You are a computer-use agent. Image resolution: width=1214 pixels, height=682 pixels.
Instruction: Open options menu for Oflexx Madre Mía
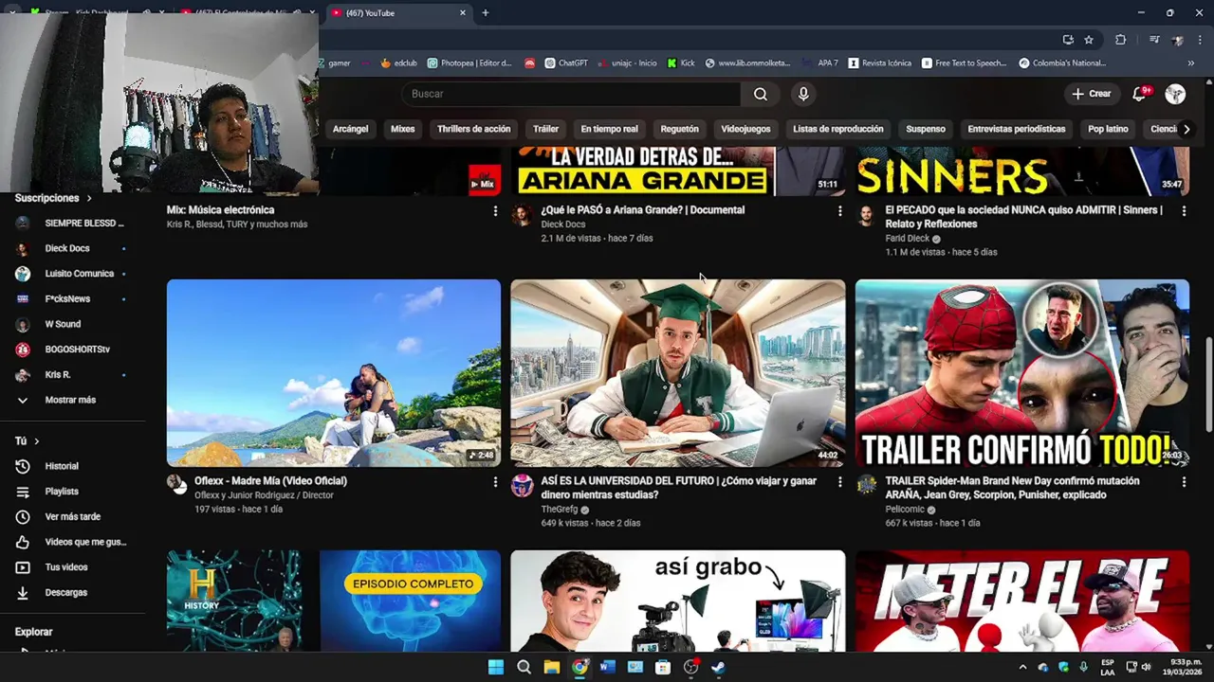point(495,482)
